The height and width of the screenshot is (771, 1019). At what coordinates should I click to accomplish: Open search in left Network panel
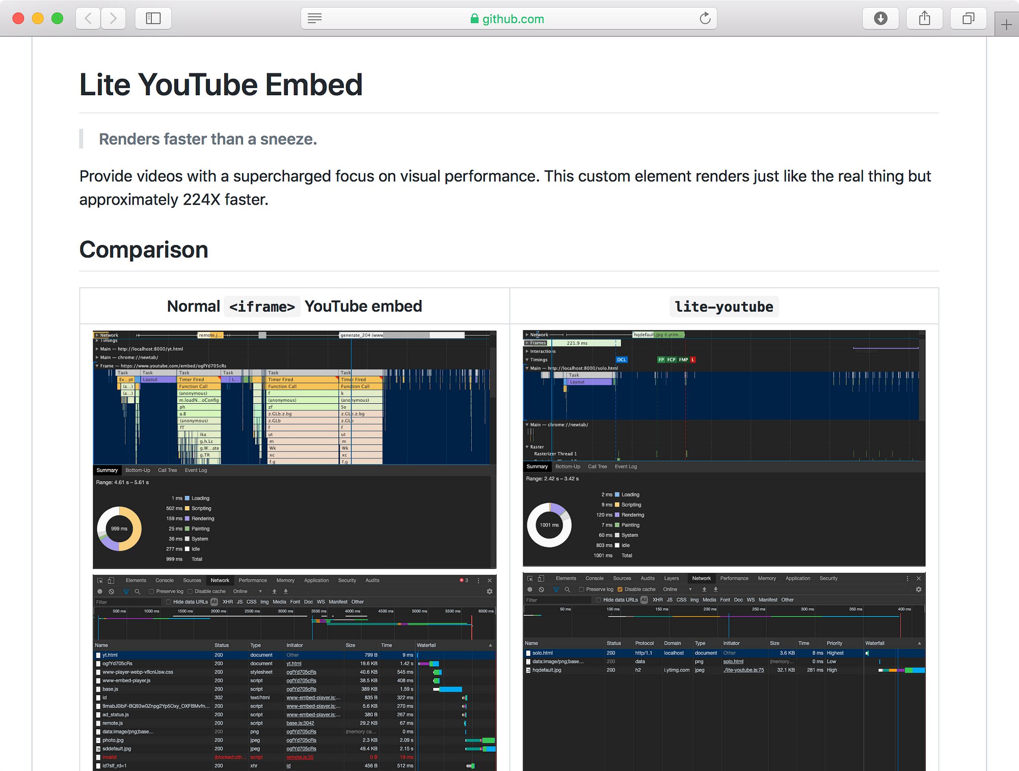(x=137, y=591)
